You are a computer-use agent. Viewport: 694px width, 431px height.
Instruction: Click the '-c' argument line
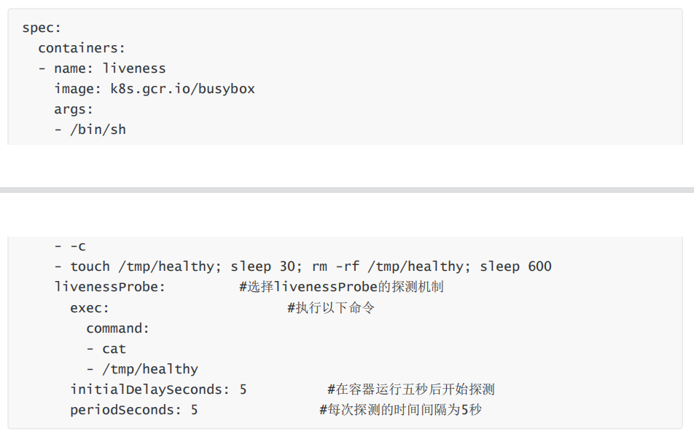point(70,246)
